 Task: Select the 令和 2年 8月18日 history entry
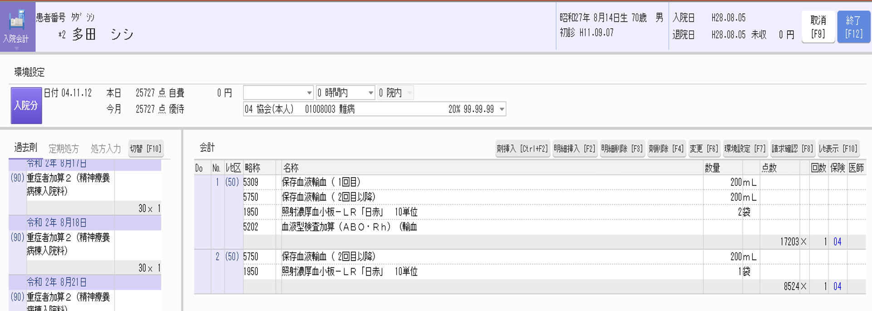point(57,223)
